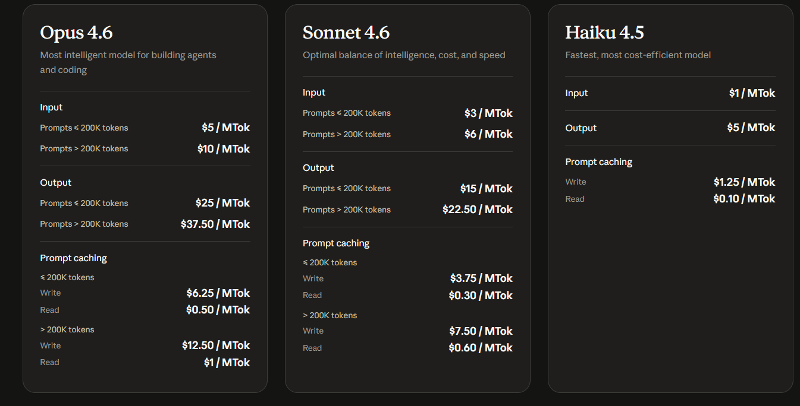Click the Write label beside $6.25 / MTok
The height and width of the screenshot is (406, 800).
point(51,293)
